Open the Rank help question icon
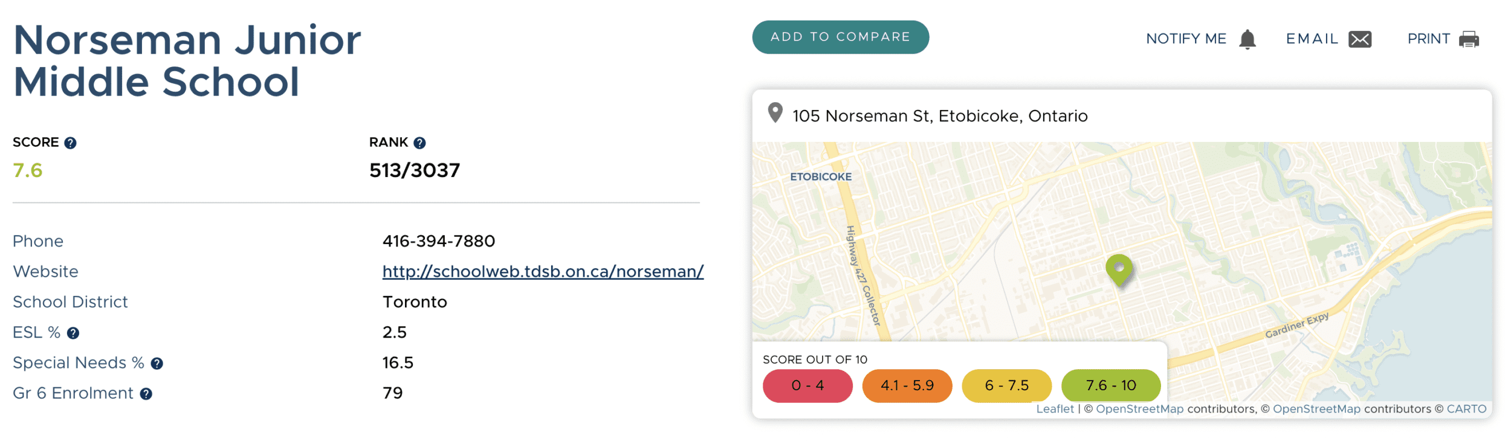 (419, 143)
